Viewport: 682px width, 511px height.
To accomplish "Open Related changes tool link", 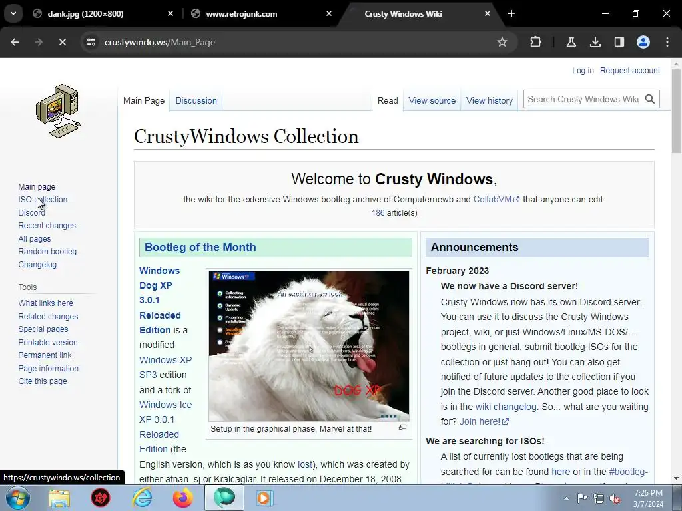I will (x=48, y=316).
